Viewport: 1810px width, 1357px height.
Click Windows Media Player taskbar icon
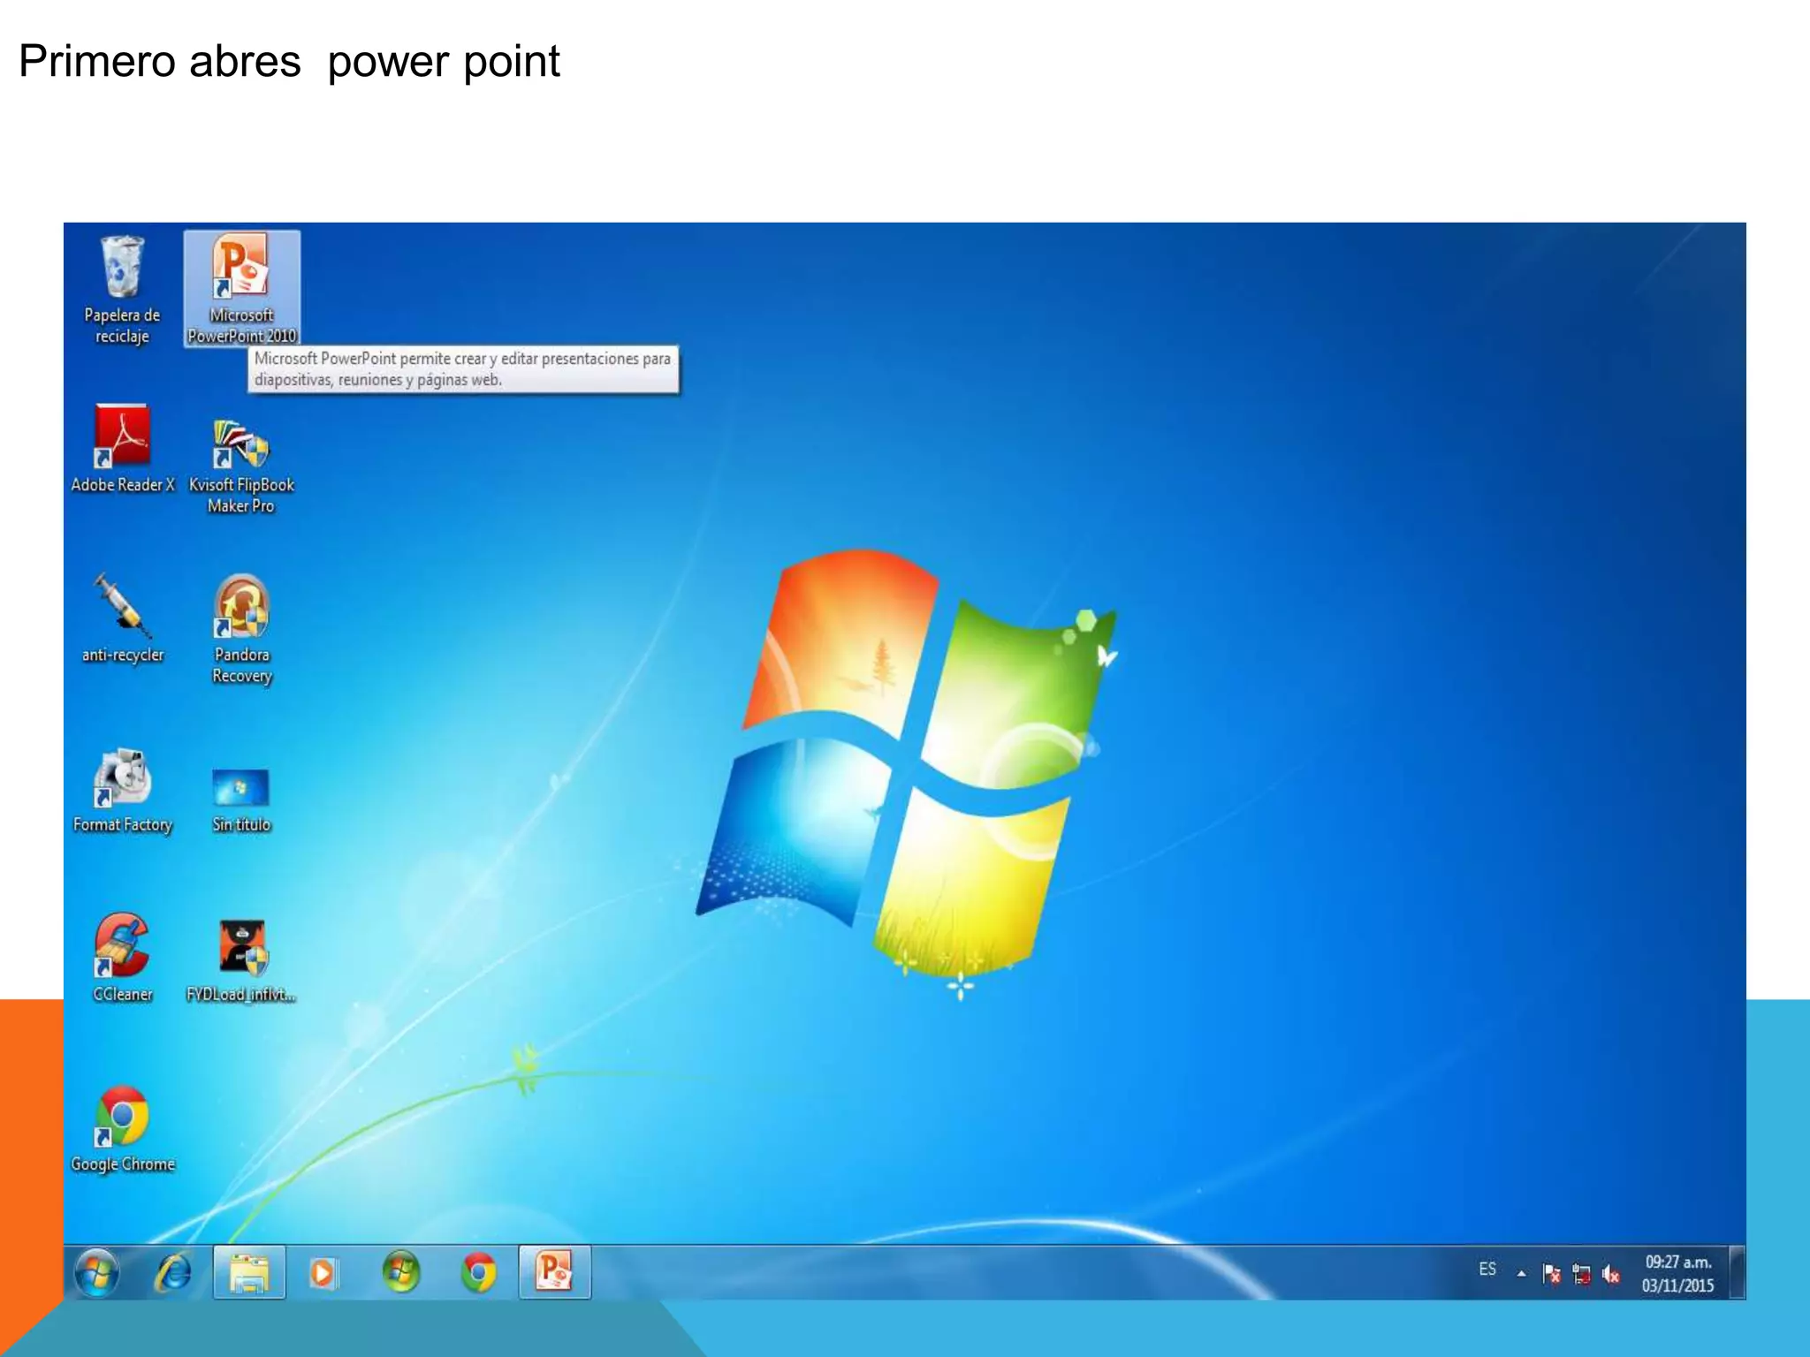323,1273
